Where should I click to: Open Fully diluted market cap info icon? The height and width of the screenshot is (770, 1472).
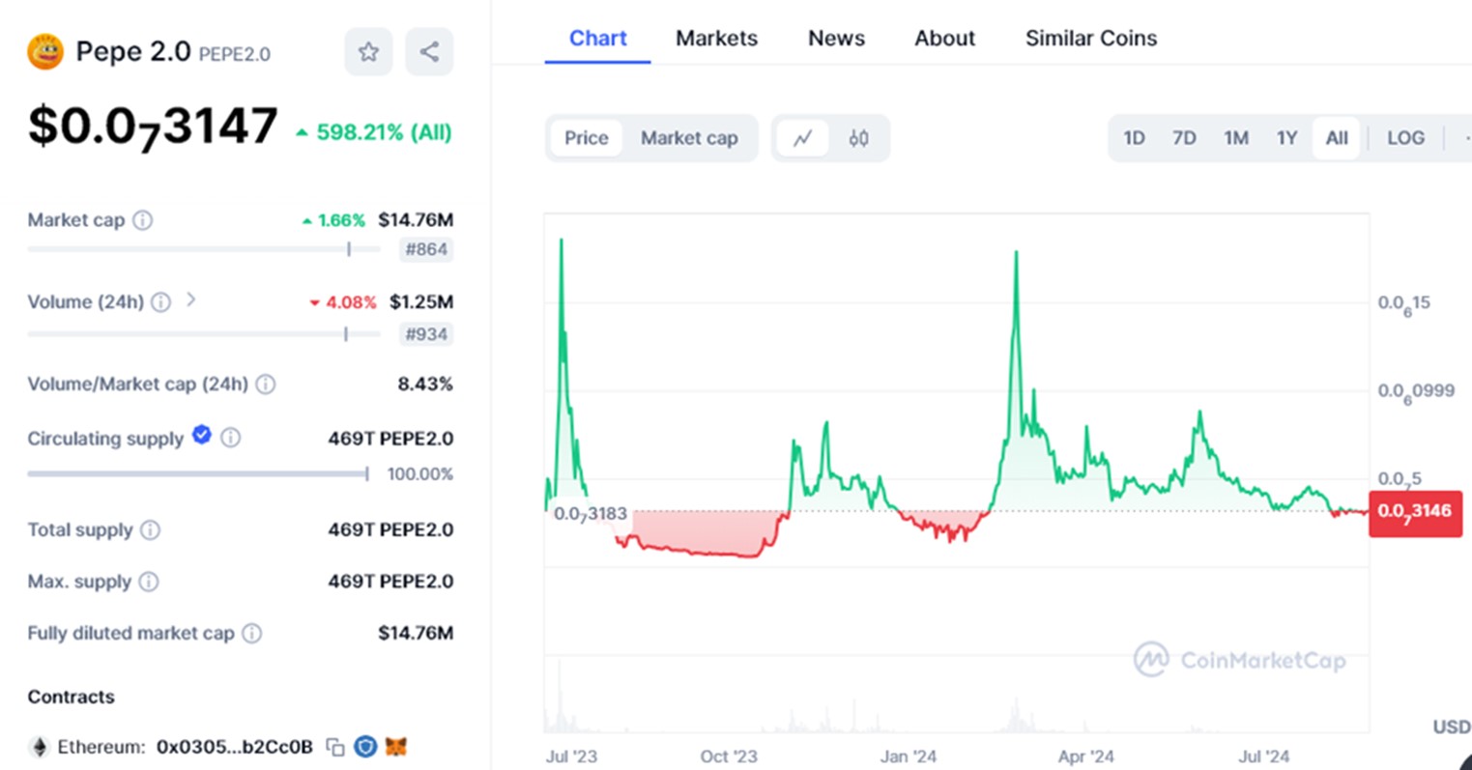(x=251, y=634)
